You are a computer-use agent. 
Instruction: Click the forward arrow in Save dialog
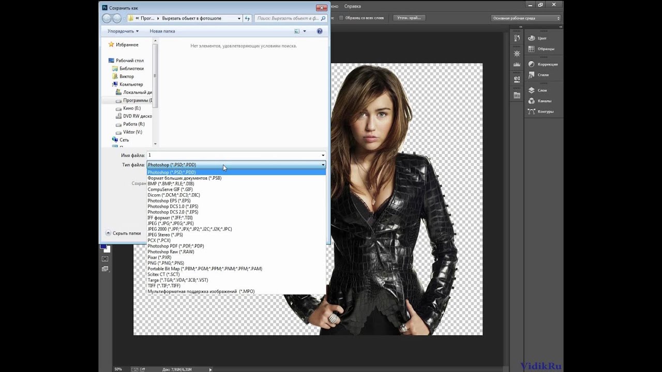click(x=117, y=18)
